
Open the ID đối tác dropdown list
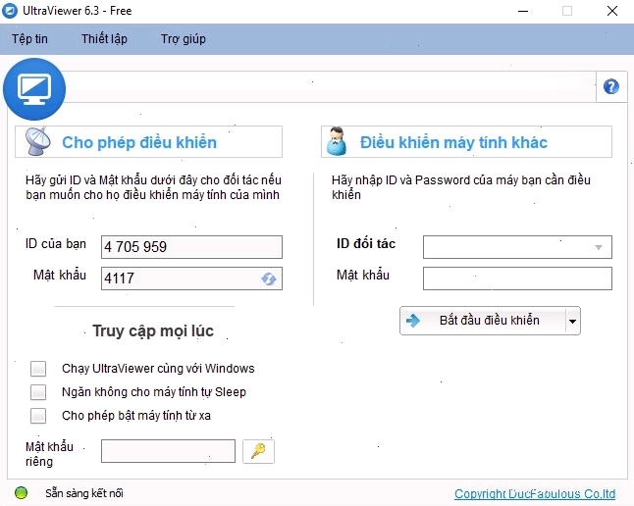599,247
